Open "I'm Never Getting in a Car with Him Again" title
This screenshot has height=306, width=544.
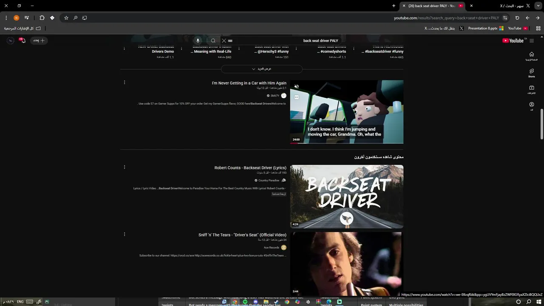coord(249,83)
